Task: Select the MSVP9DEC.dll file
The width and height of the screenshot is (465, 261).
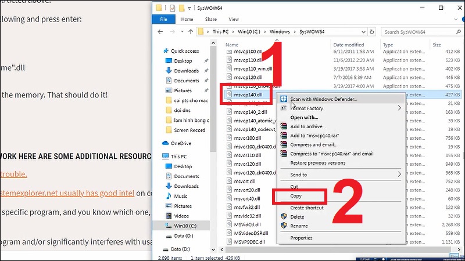Action: [x=249, y=242]
